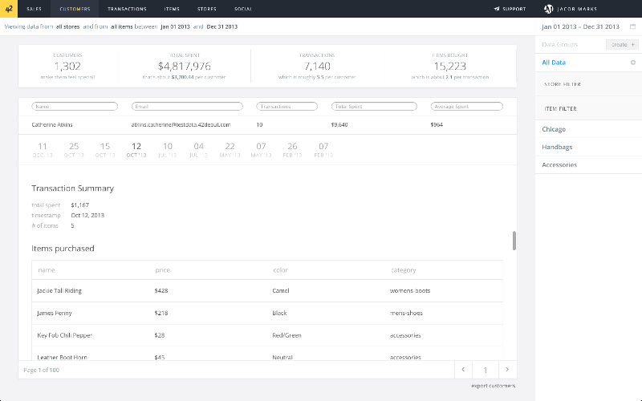Select the 11 Dec '13 transaction
The image size is (642, 401).
coord(43,150)
